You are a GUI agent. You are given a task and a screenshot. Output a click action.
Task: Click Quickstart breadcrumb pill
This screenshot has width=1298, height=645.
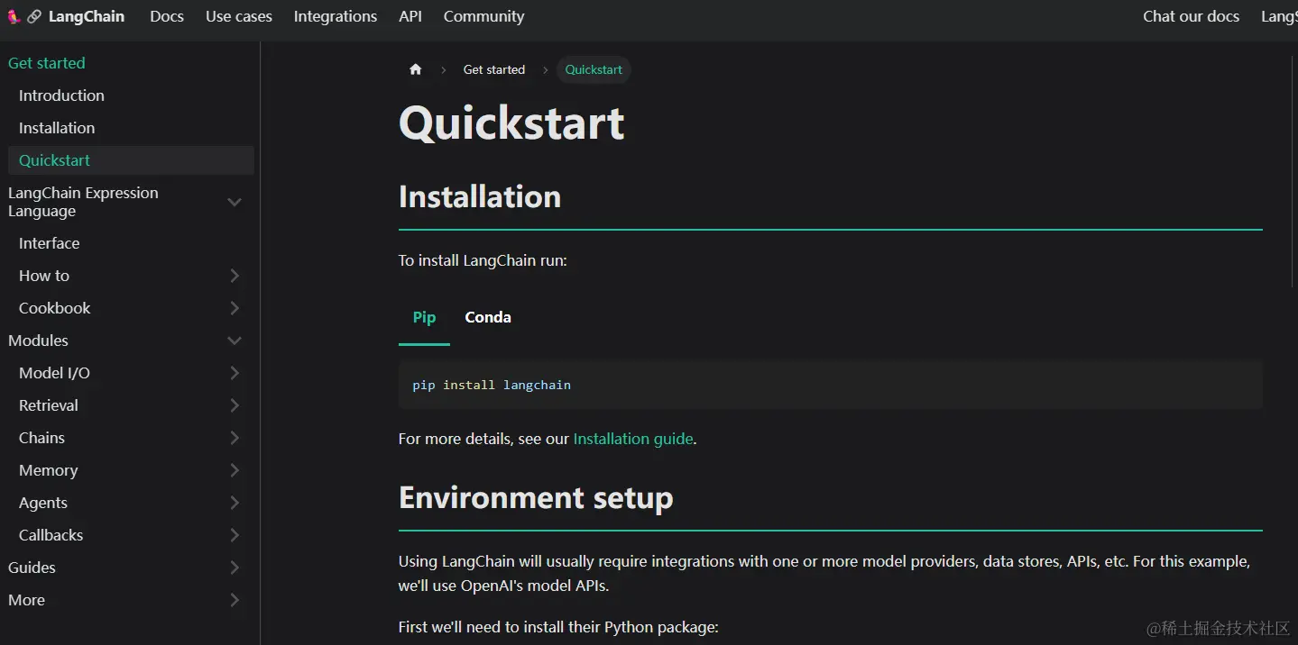594,69
